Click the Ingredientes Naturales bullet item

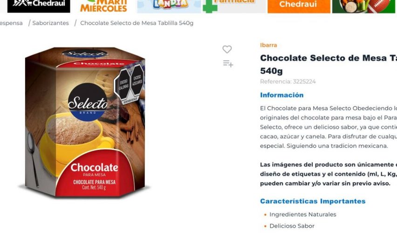[303, 214]
